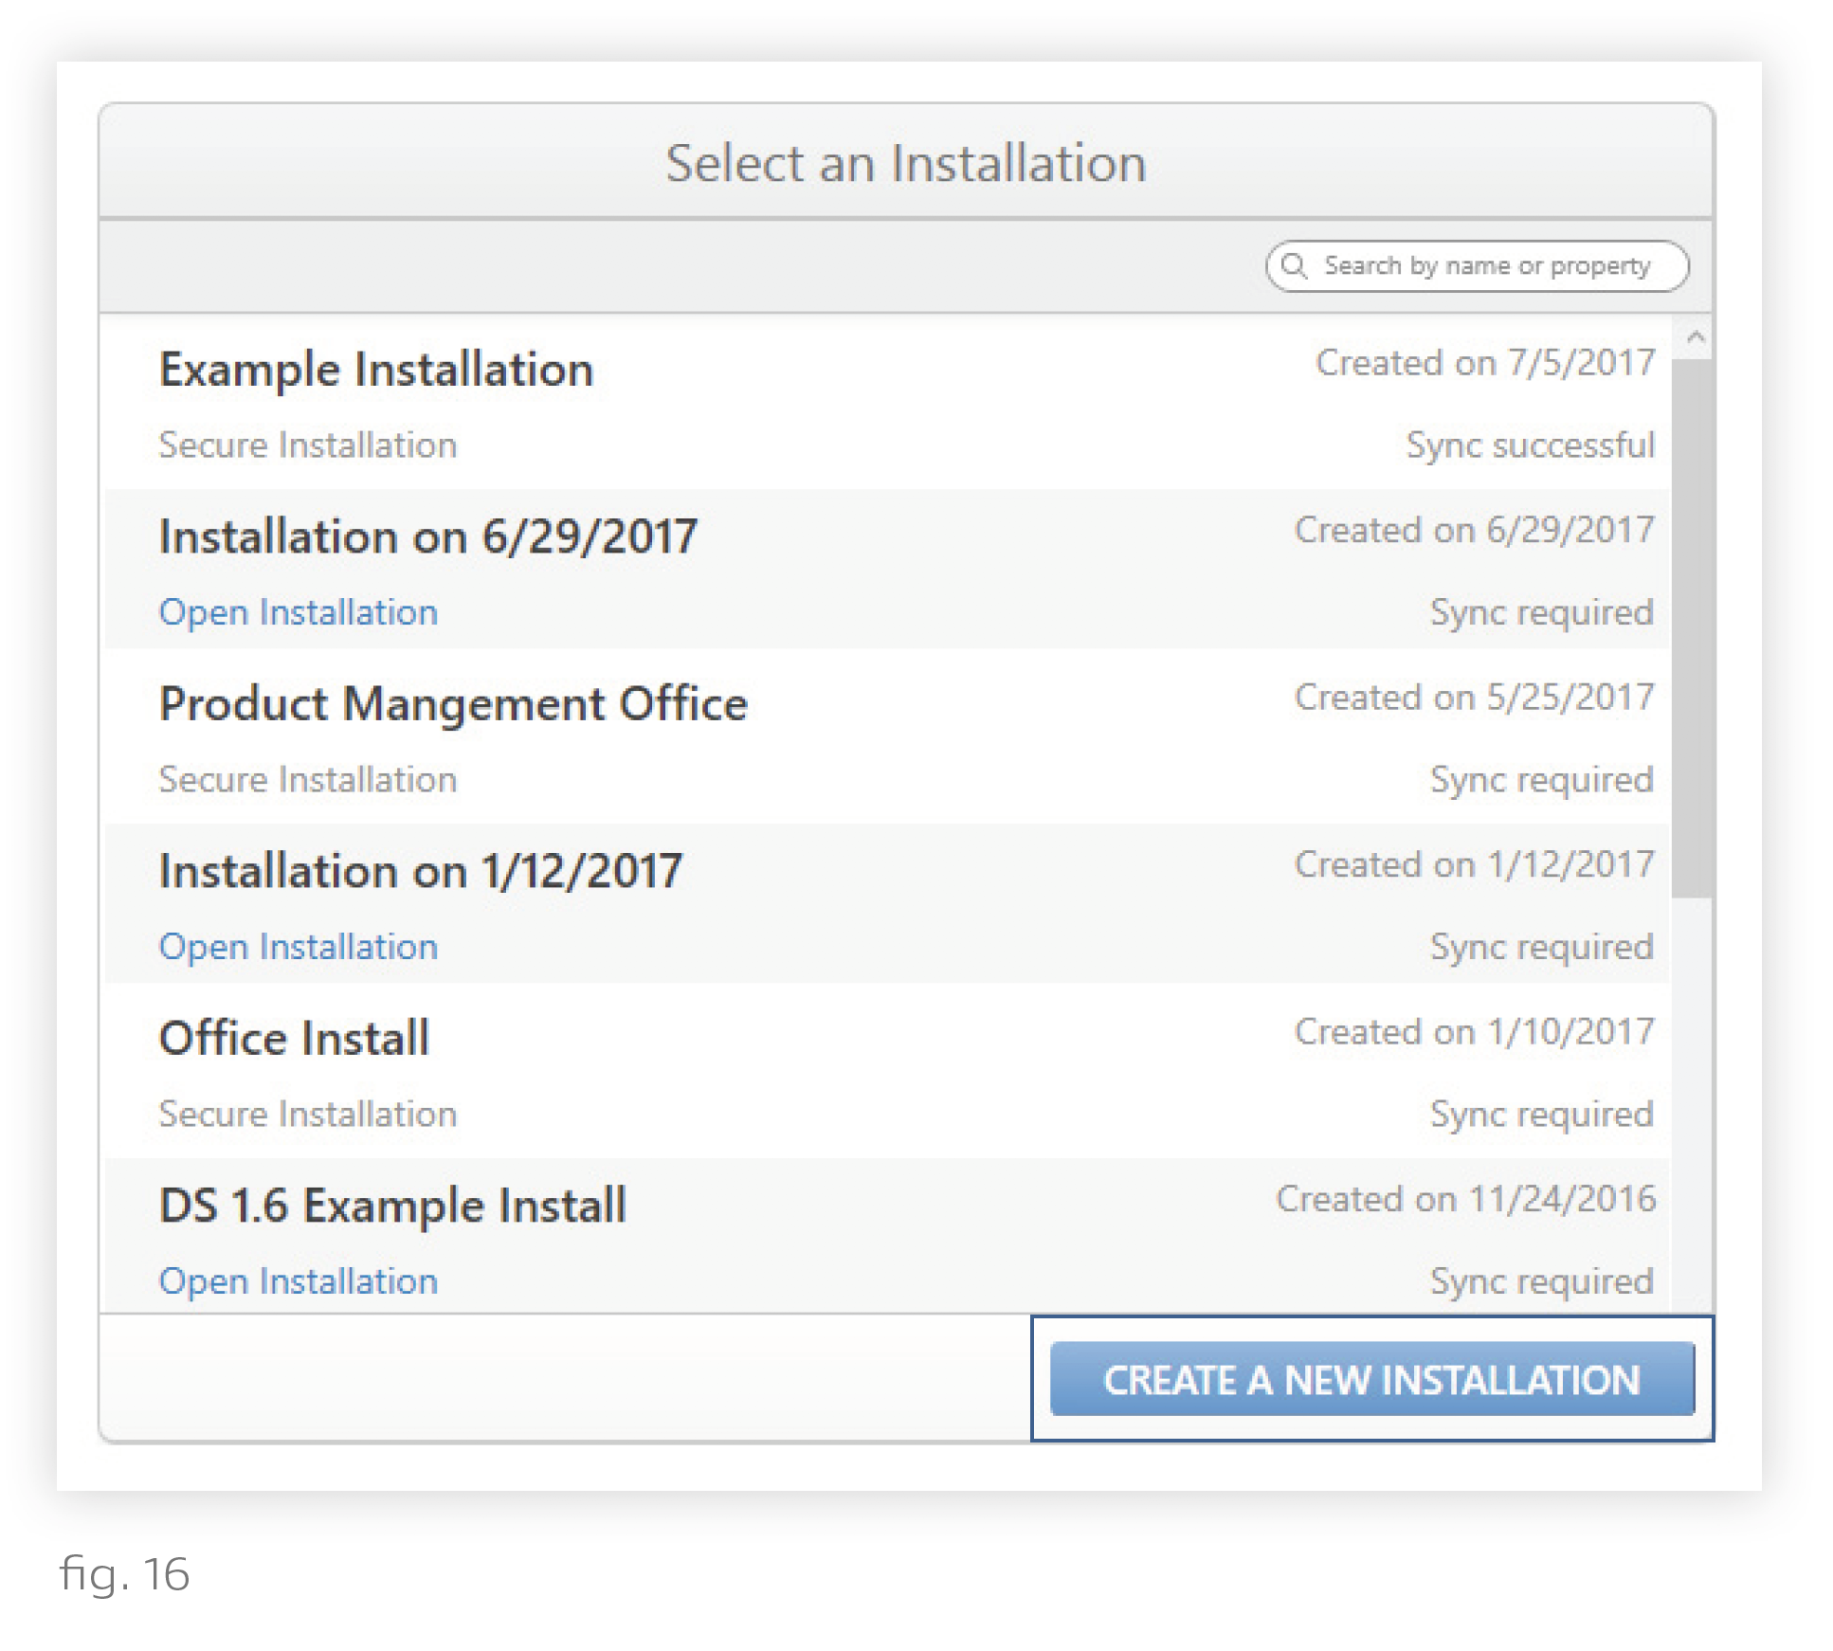
Task: Select Installation on 6/29/2017 entry
Action: point(887,571)
